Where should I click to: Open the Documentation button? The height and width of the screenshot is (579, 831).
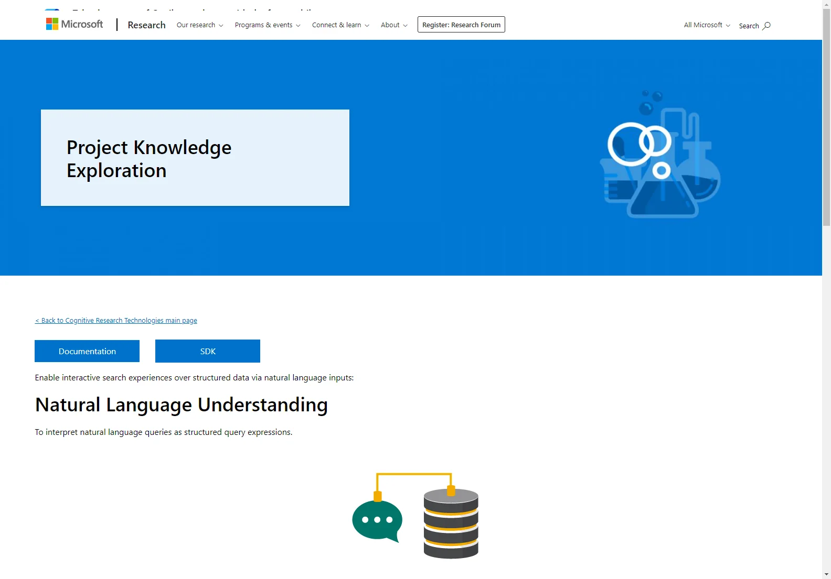click(x=87, y=351)
